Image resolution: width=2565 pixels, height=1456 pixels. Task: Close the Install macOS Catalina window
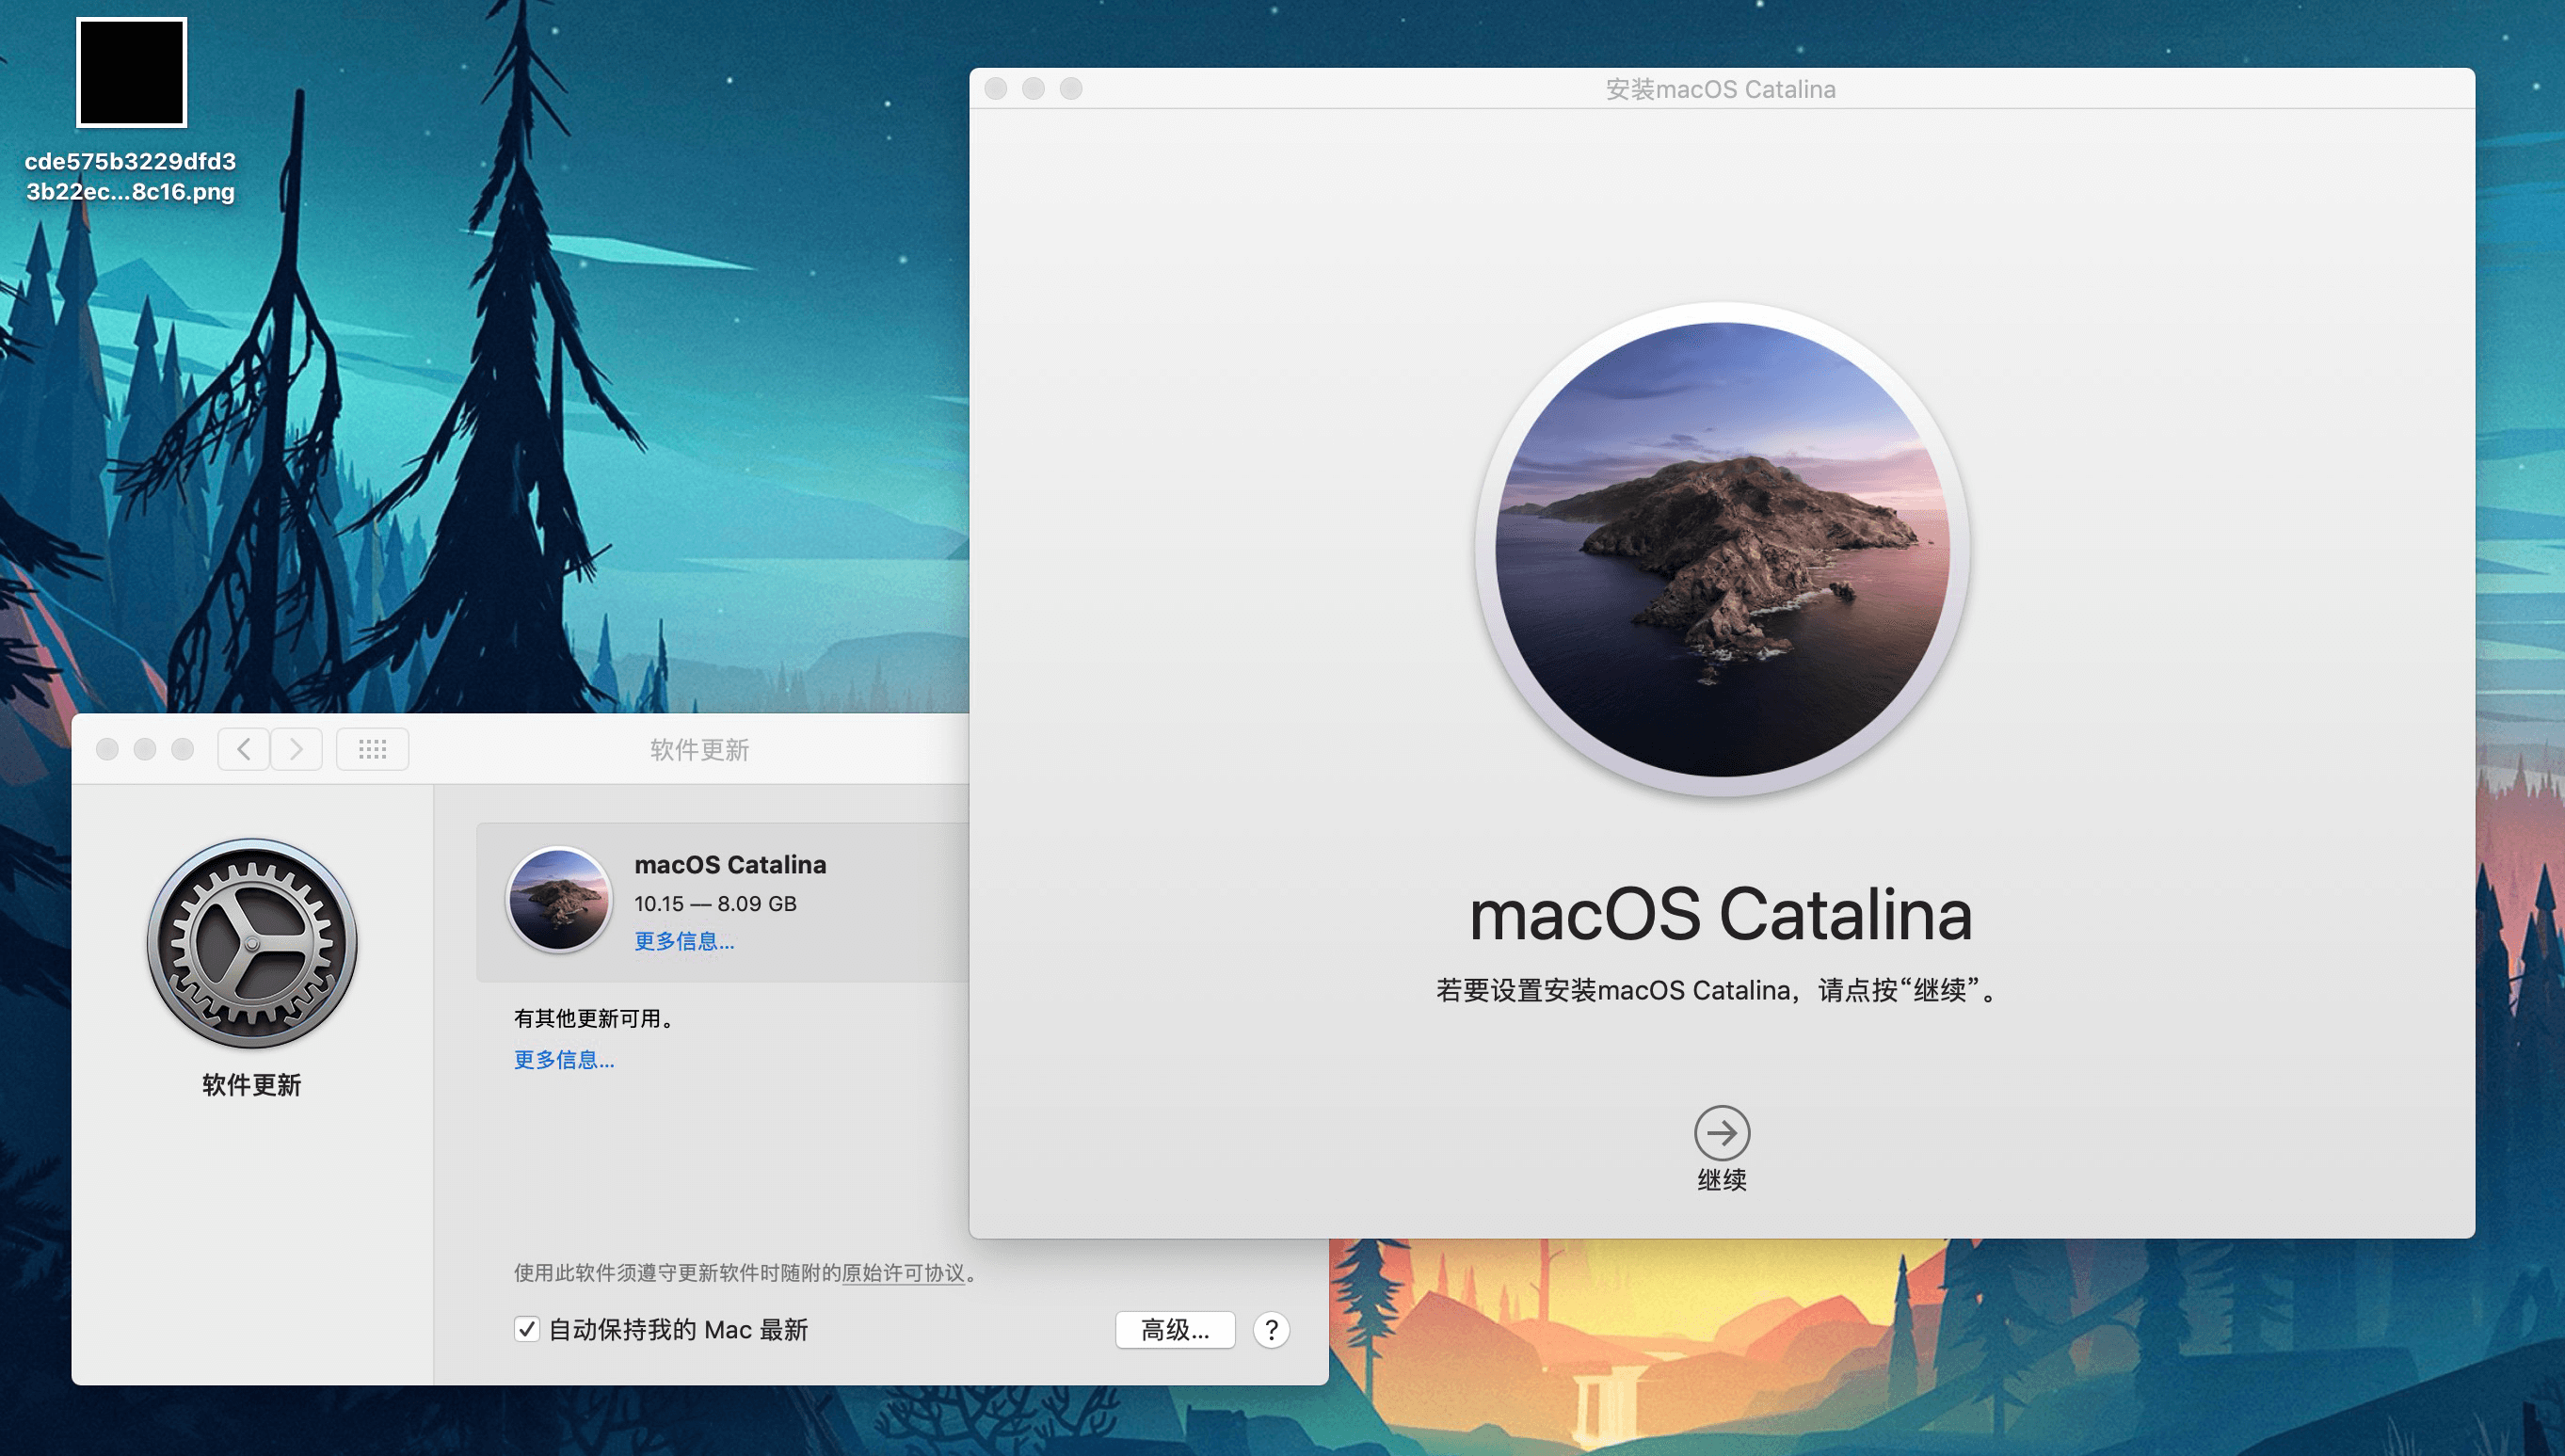[x=996, y=88]
